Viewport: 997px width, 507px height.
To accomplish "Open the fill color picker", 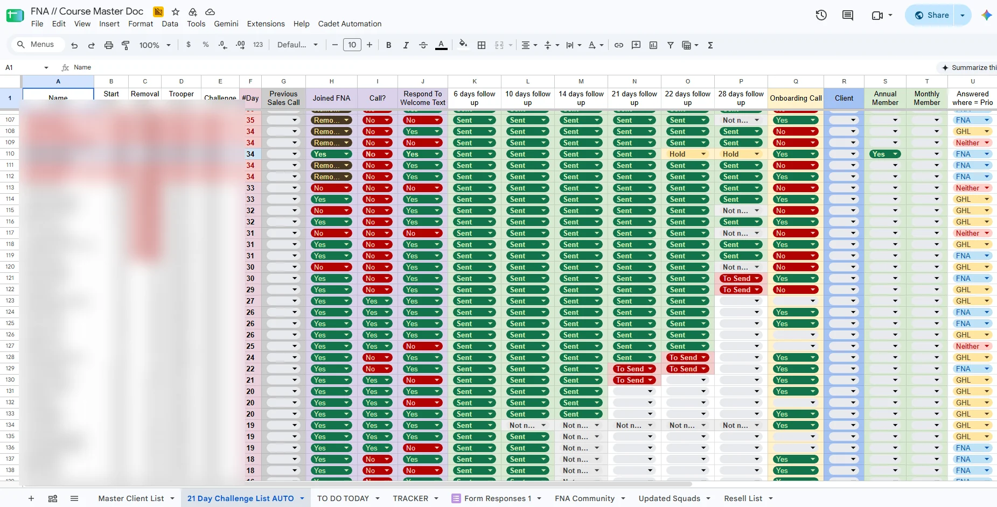I will [x=463, y=45].
